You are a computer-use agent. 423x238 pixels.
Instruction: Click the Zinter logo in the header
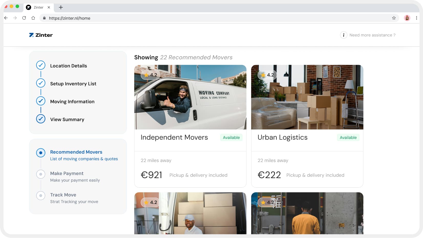41,35
